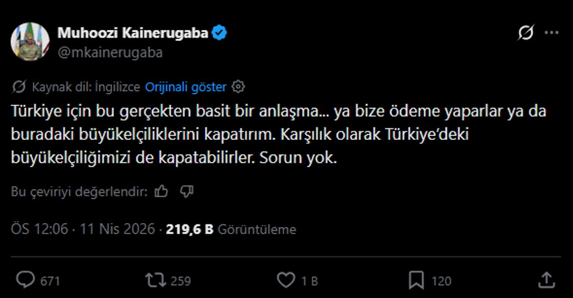Open the ÖS 12:06 · 11 Nis 2026 timestamp
573x298 pixels.
83,229
